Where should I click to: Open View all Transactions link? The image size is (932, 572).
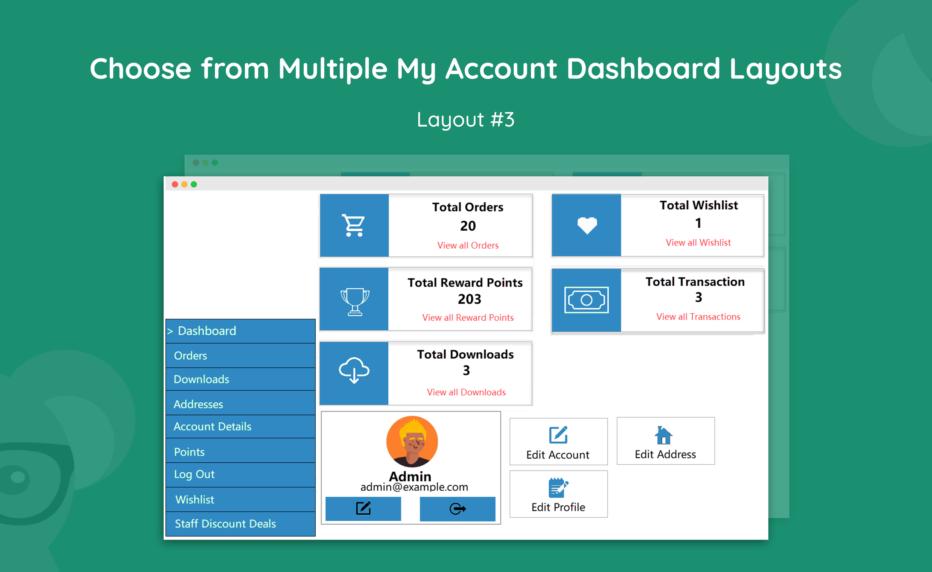point(698,317)
